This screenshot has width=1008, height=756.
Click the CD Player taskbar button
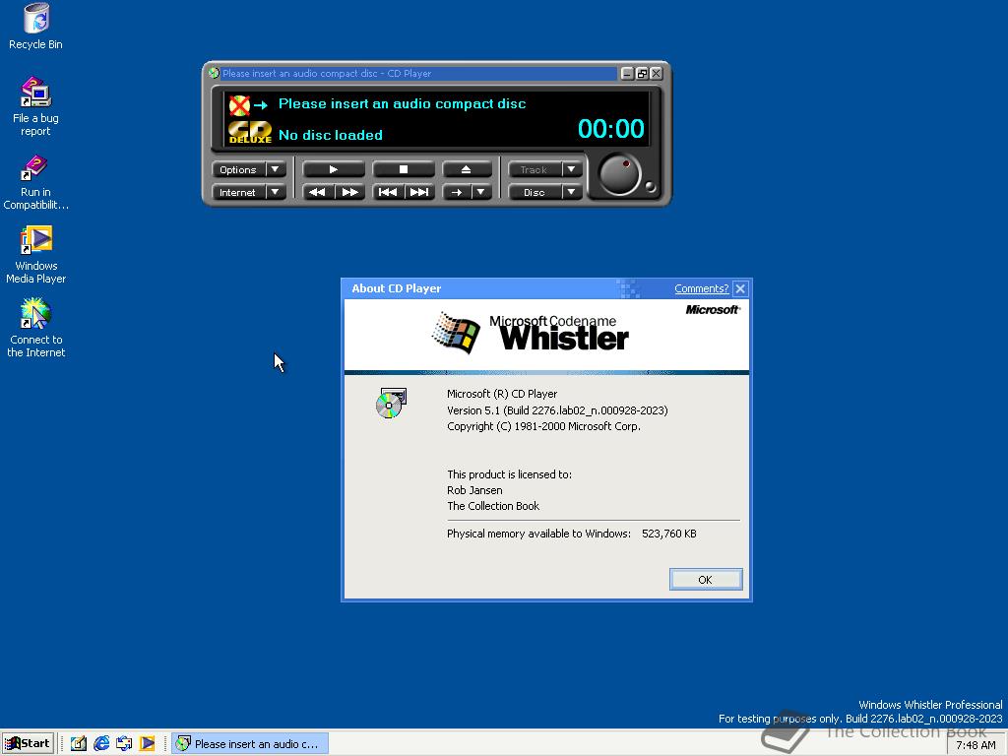(250, 744)
